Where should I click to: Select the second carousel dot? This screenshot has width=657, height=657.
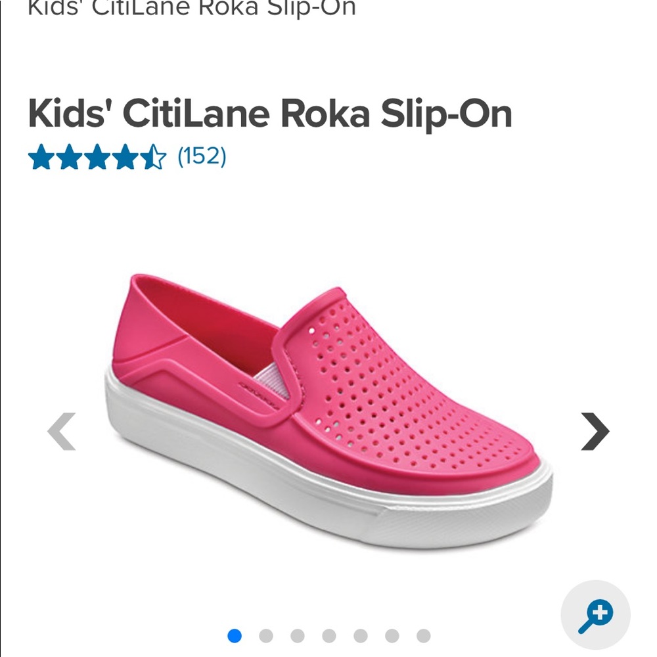pyautogui.click(x=266, y=635)
